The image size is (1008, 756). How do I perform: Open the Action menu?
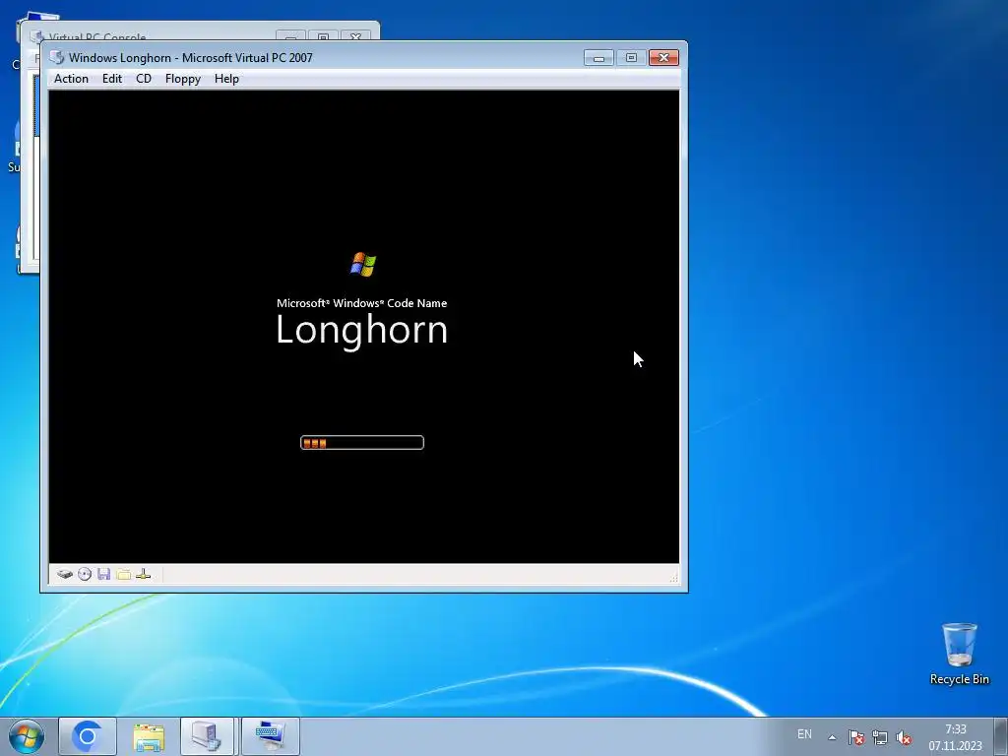pos(71,79)
